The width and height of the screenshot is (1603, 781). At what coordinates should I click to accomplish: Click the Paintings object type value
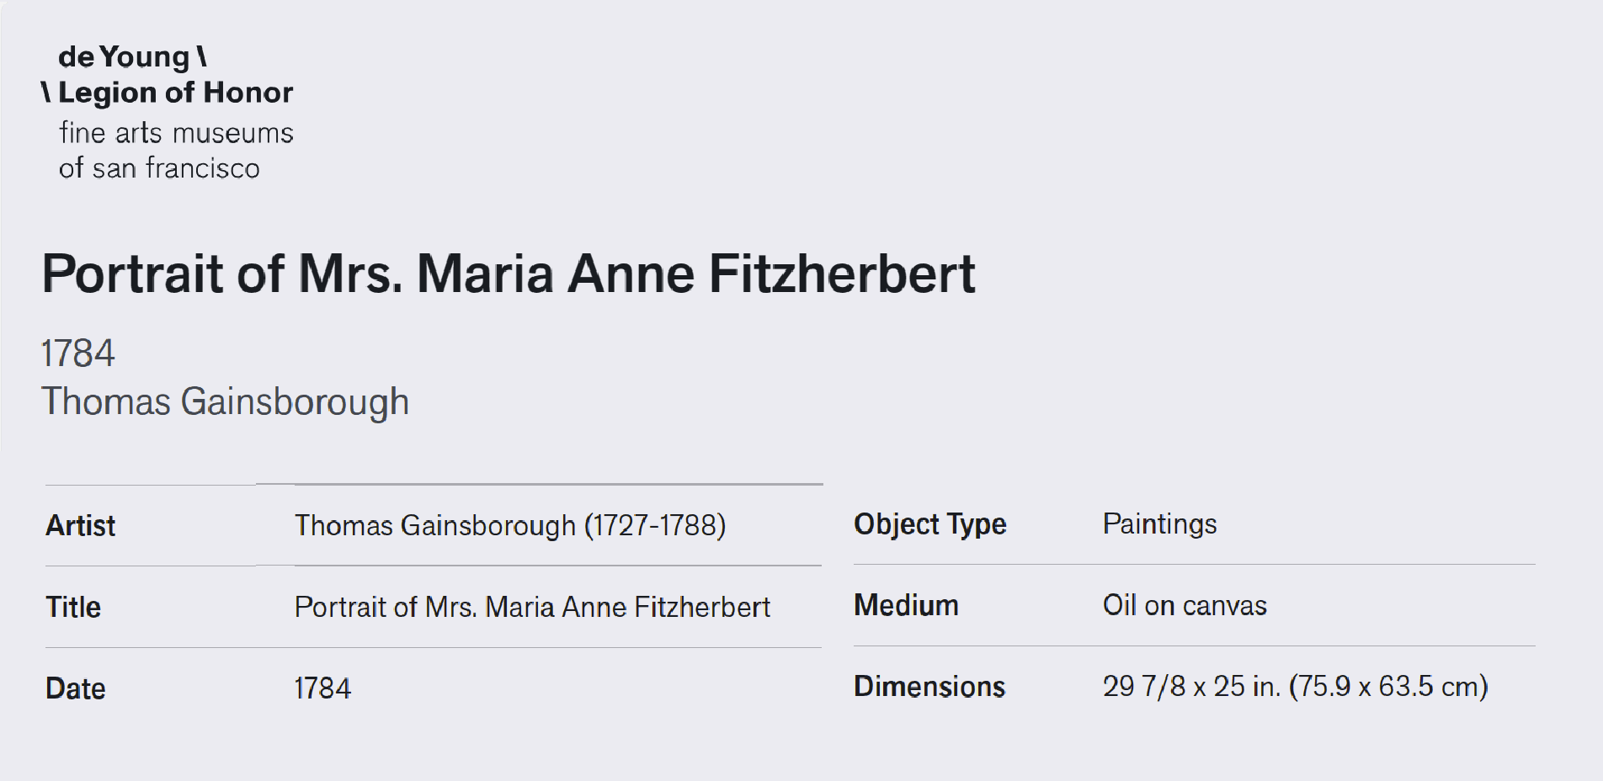1160,524
